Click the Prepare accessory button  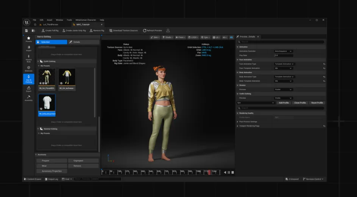coord(52,161)
